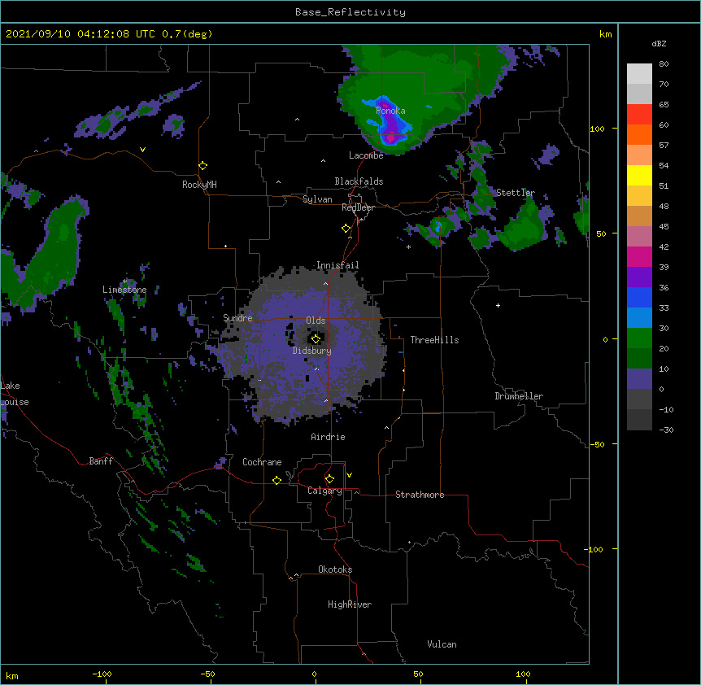Click the Olds town label
The image size is (701, 685).
(316, 321)
